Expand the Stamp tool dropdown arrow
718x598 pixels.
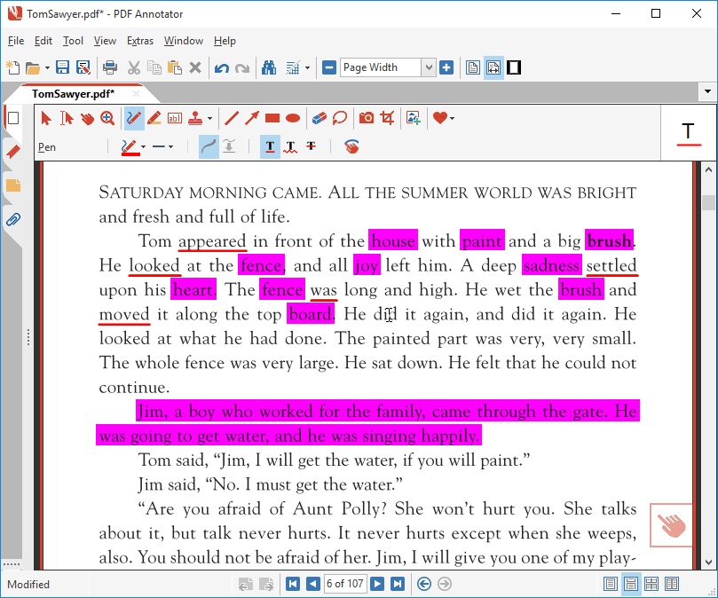click(x=209, y=119)
